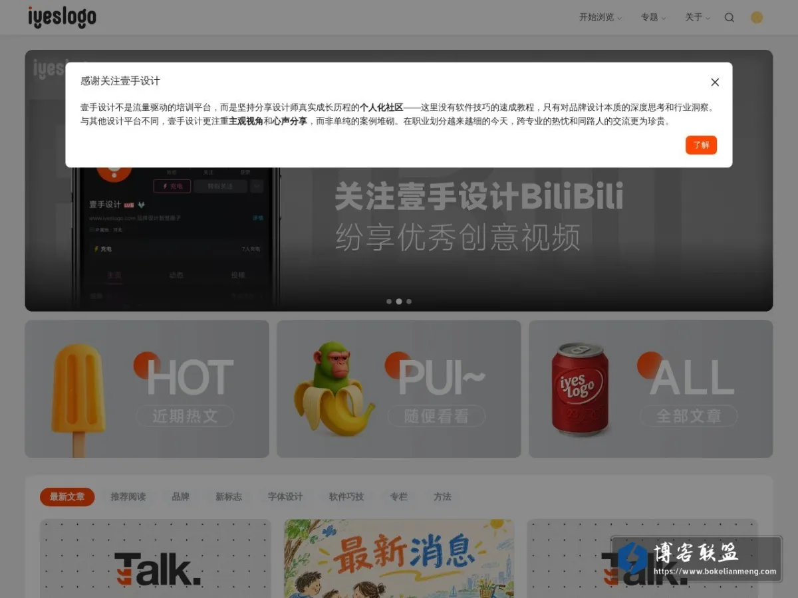Switch to the 字体设计 tab

coord(285,497)
